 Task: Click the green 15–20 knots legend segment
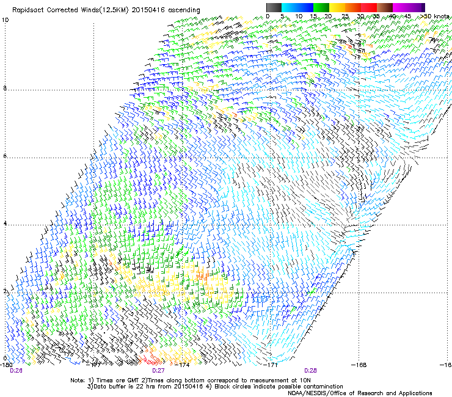[321, 7]
